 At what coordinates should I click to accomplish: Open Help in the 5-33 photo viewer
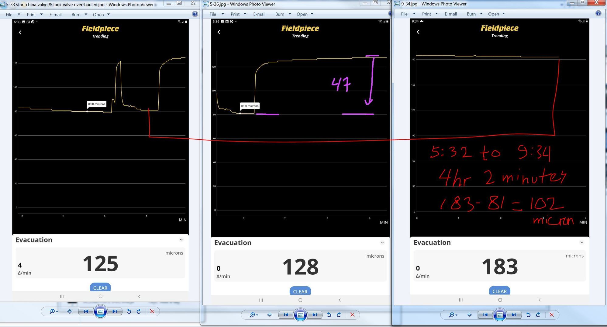click(x=195, y=14)
